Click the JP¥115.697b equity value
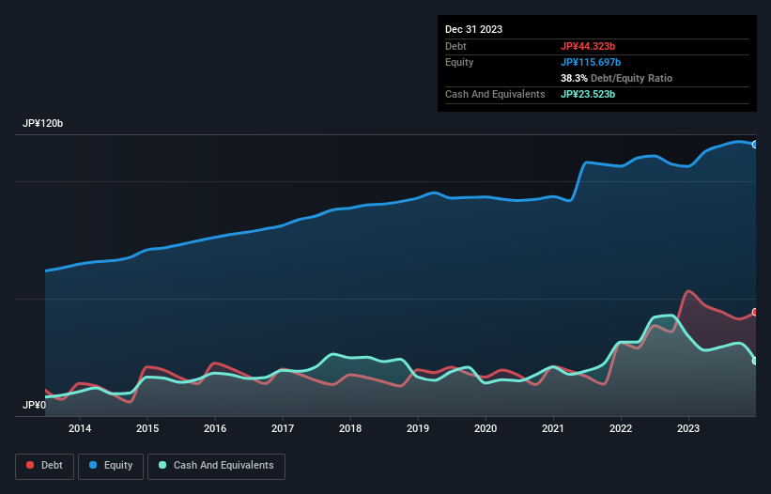 pyautogui.click(x=591, y=62)
